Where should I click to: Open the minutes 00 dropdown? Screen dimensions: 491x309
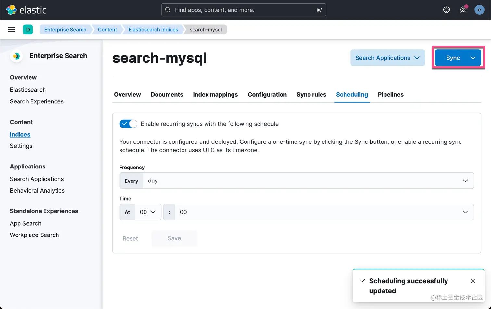click(x=324, y=212)
